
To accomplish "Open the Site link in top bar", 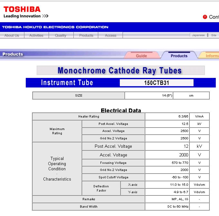I will [214, 35].
